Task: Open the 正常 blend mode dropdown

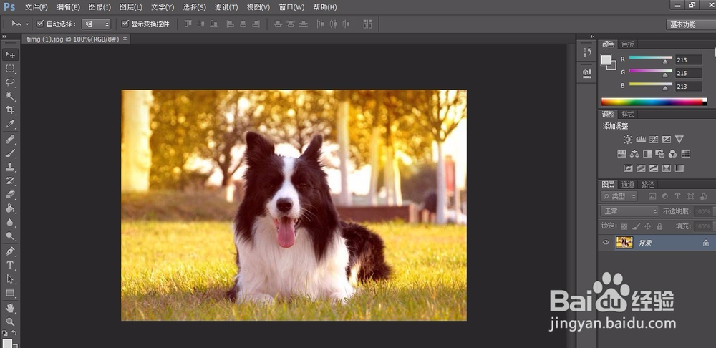Action: pyautogui.click(x=629, y=211)
